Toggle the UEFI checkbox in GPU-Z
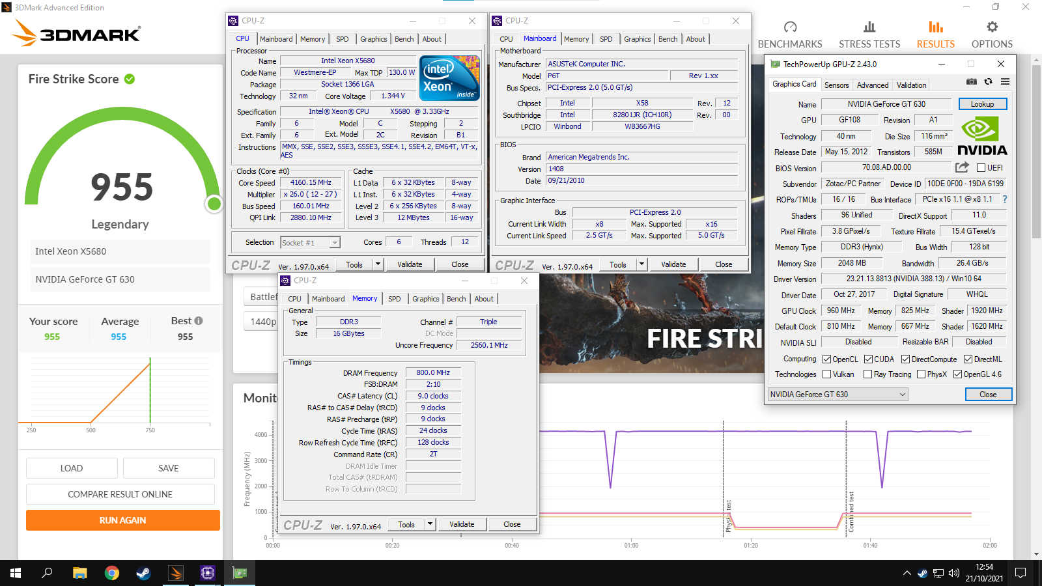Image resolution: width=1042 pixels, height=586 pixels. 981,167
